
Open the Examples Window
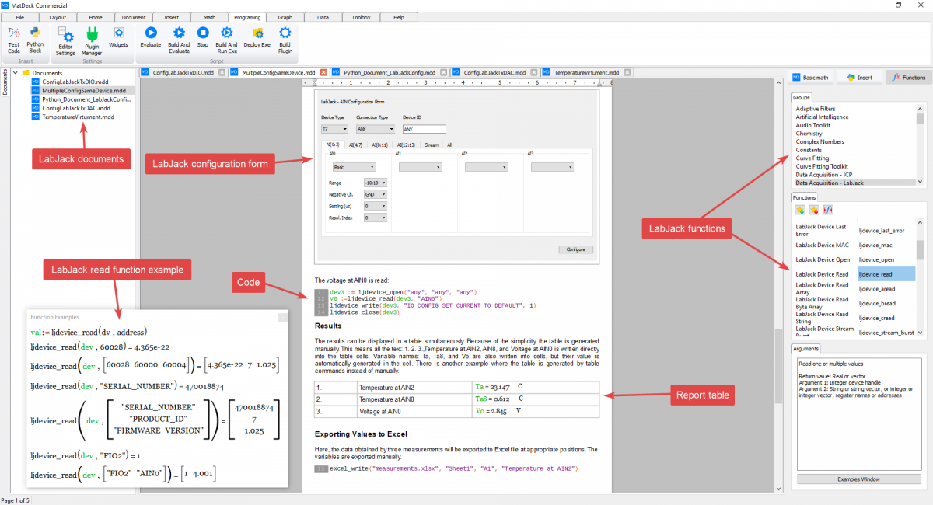(x=858, y=479)
